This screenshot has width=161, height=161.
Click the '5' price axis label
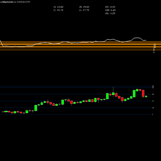(x=153, y=114)
